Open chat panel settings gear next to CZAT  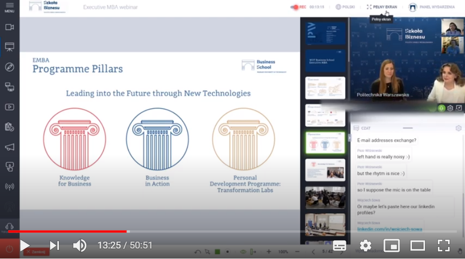coord(458,128)
